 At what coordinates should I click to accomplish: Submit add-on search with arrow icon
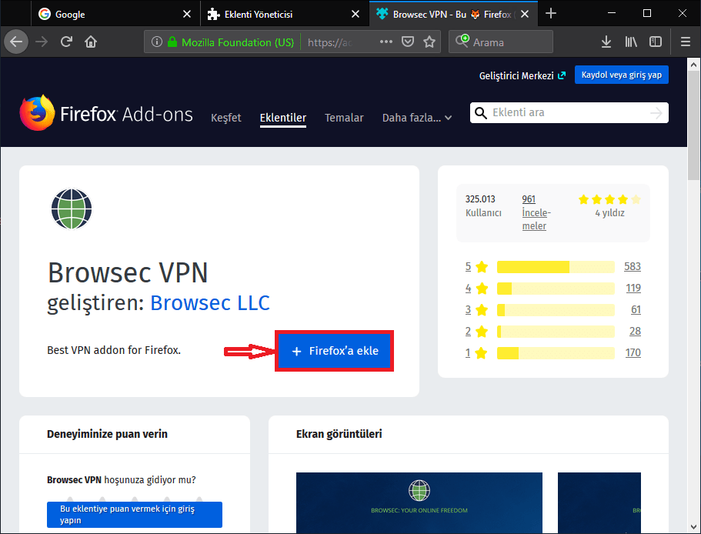click(656, 112)
